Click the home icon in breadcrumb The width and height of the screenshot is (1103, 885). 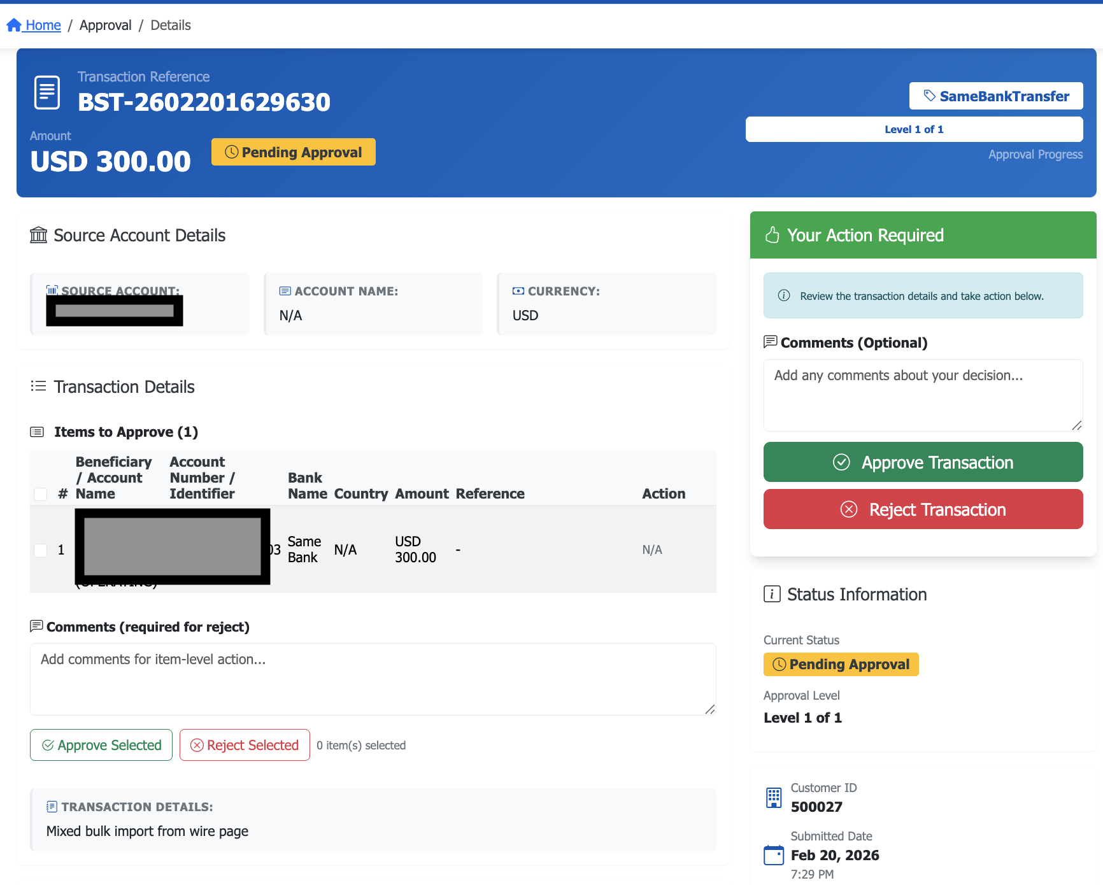[x=14, y=25]
